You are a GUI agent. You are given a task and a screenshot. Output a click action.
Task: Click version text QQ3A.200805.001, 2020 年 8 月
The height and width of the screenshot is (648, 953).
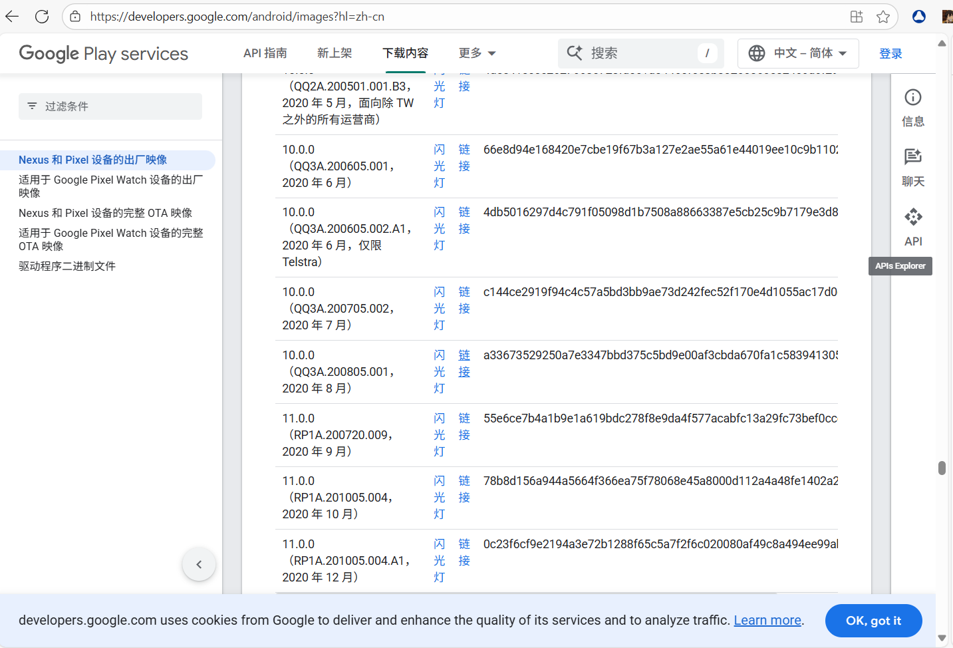[x=340, y=380]
